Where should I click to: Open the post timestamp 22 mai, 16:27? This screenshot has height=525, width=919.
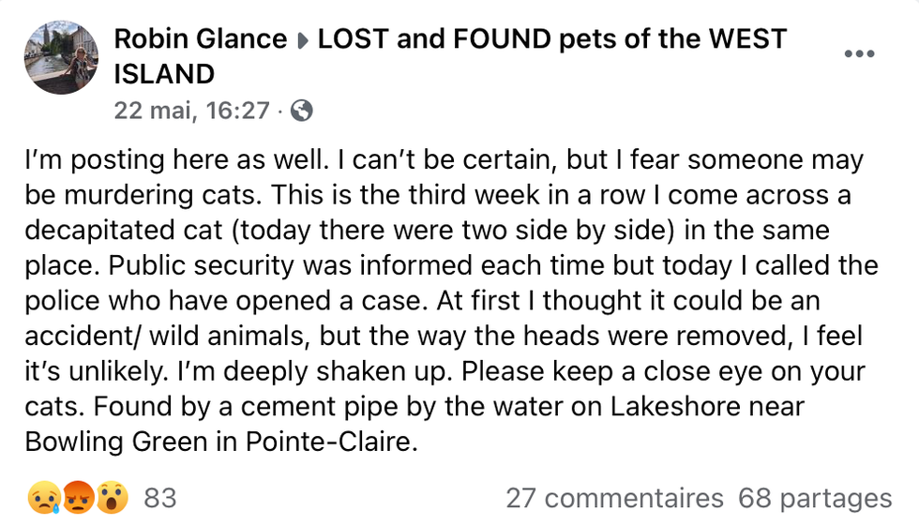click(191, 111)
